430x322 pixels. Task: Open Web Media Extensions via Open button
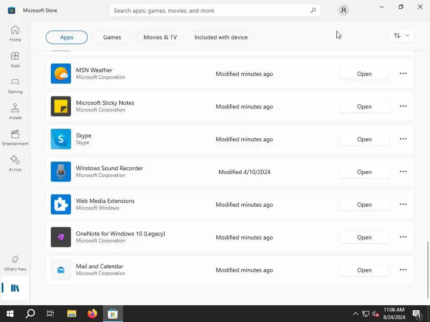[364, 205]
